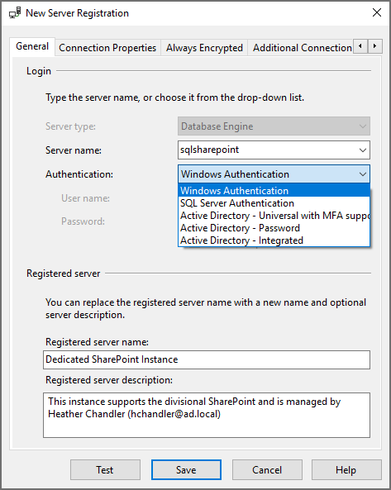Open the Connection Properties tab

107,48
